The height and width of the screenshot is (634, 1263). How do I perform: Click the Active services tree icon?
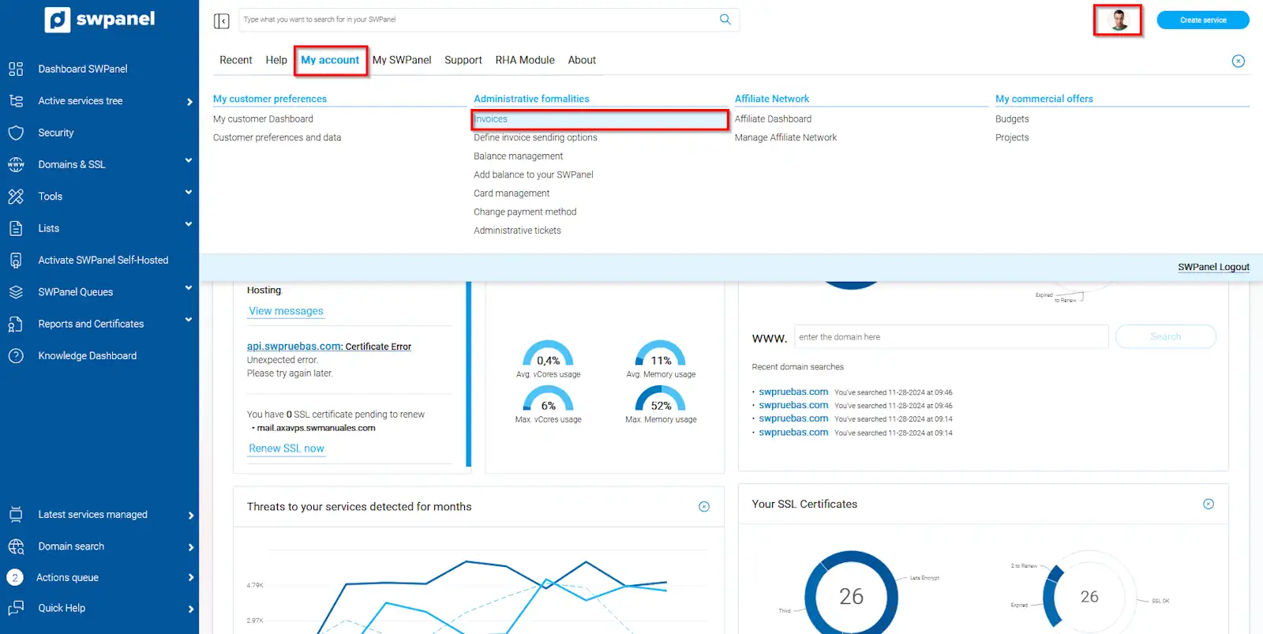16,101
